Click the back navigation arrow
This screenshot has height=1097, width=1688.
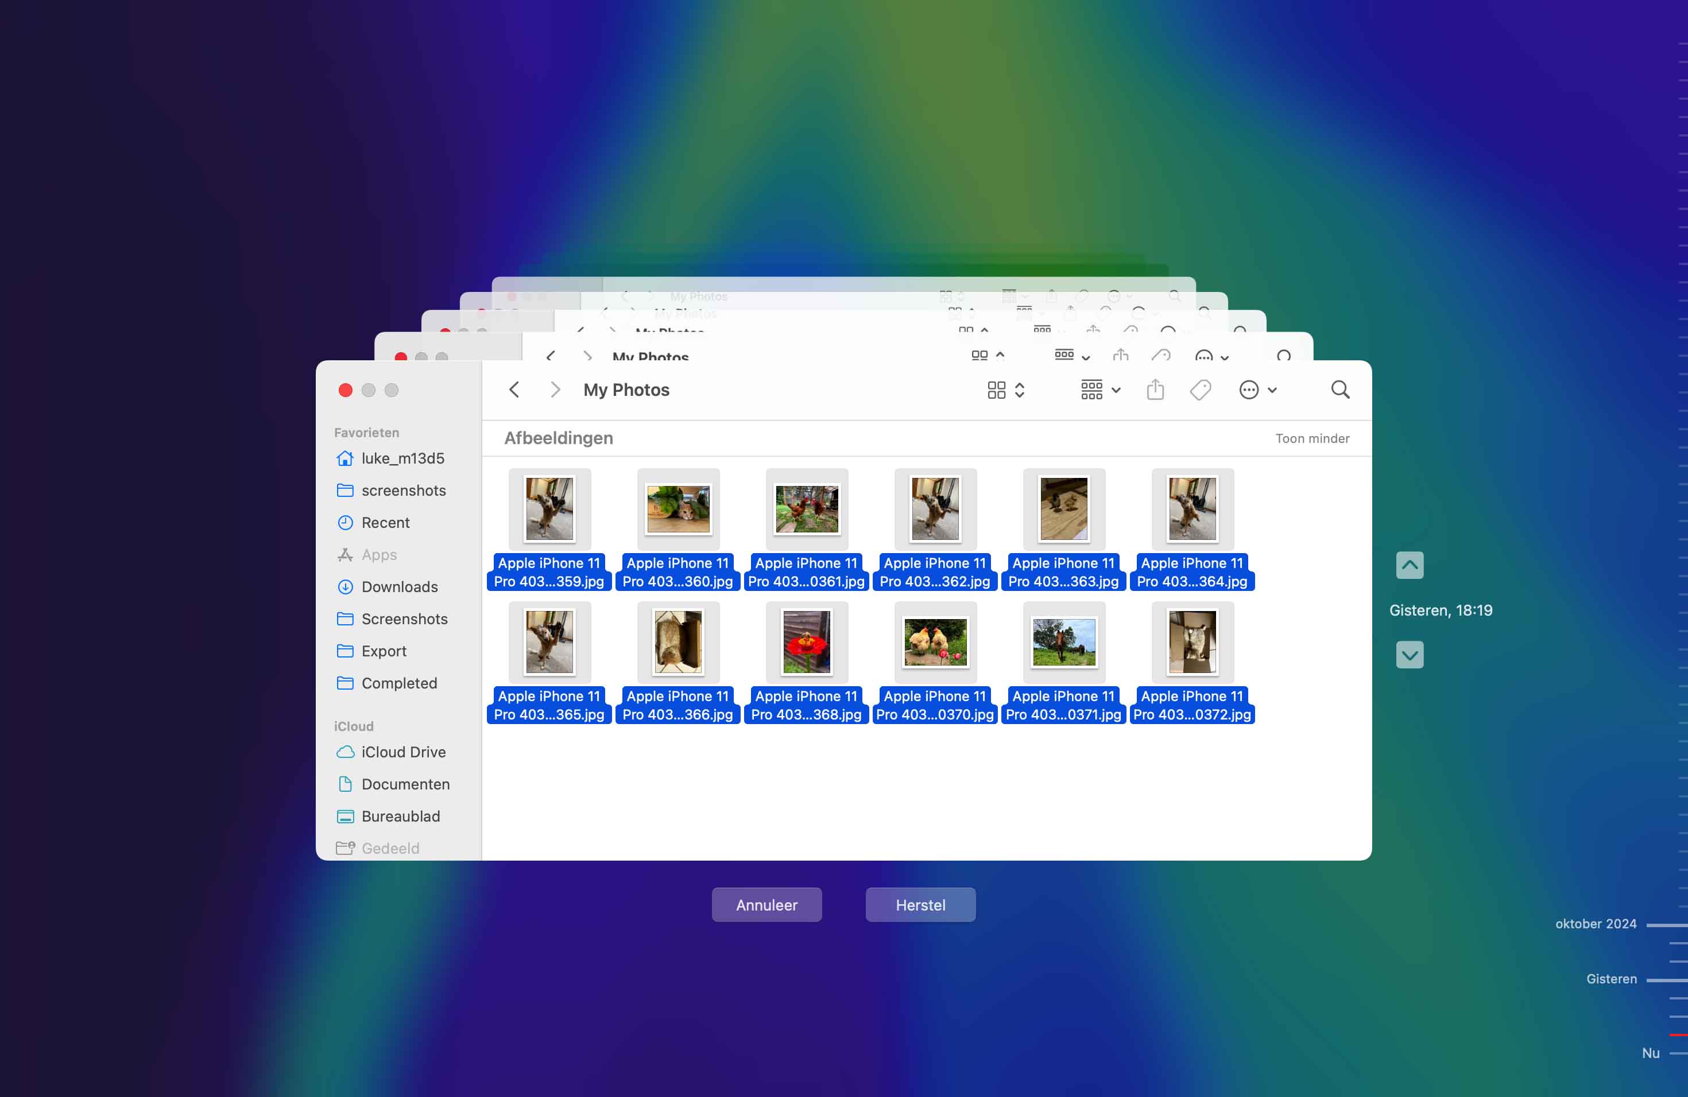pyautogui.click(x=516, y=390)
